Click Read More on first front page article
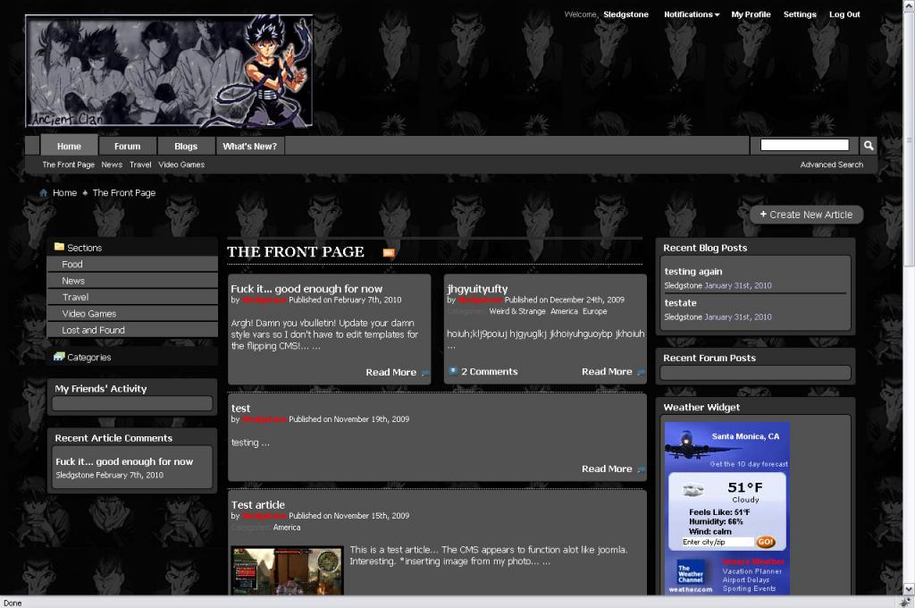Image resolution: width=915 pixels, height=608 pixels. tap(391, 372)
